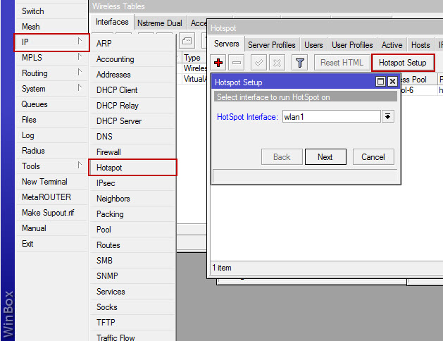Switch to the Active tab
443x341 pixels.
point(392,45)
